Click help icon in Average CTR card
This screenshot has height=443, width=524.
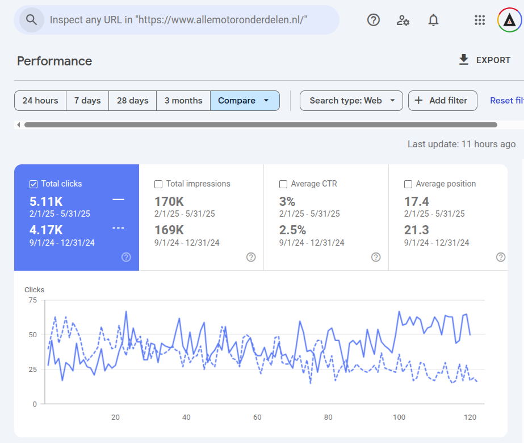376,257
